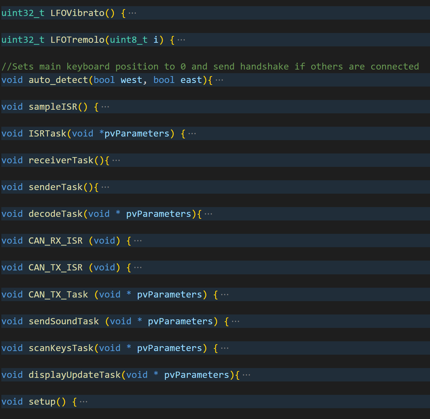Click pvParameters in CAN_TX_Task signature

coord(170,295)
